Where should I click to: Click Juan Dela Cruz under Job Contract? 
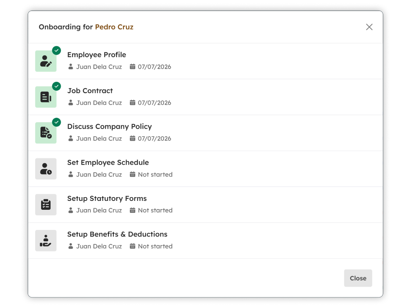(x=99, y=103)
